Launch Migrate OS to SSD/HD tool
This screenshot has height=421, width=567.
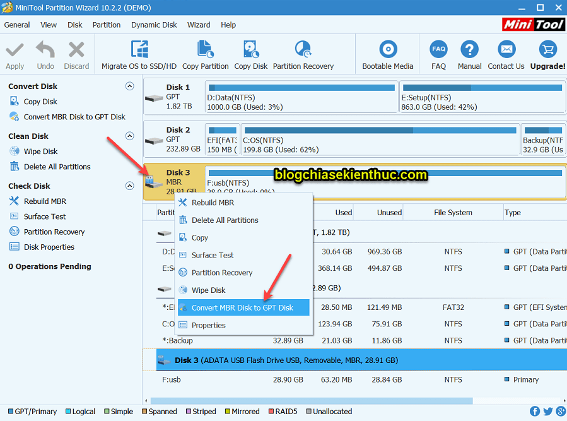point(139,55)
